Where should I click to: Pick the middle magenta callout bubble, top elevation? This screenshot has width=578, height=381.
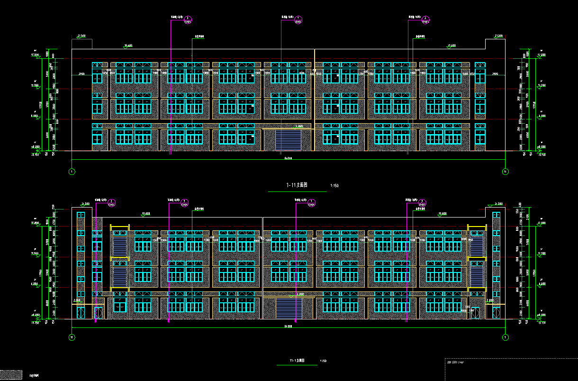pos(298,19)
